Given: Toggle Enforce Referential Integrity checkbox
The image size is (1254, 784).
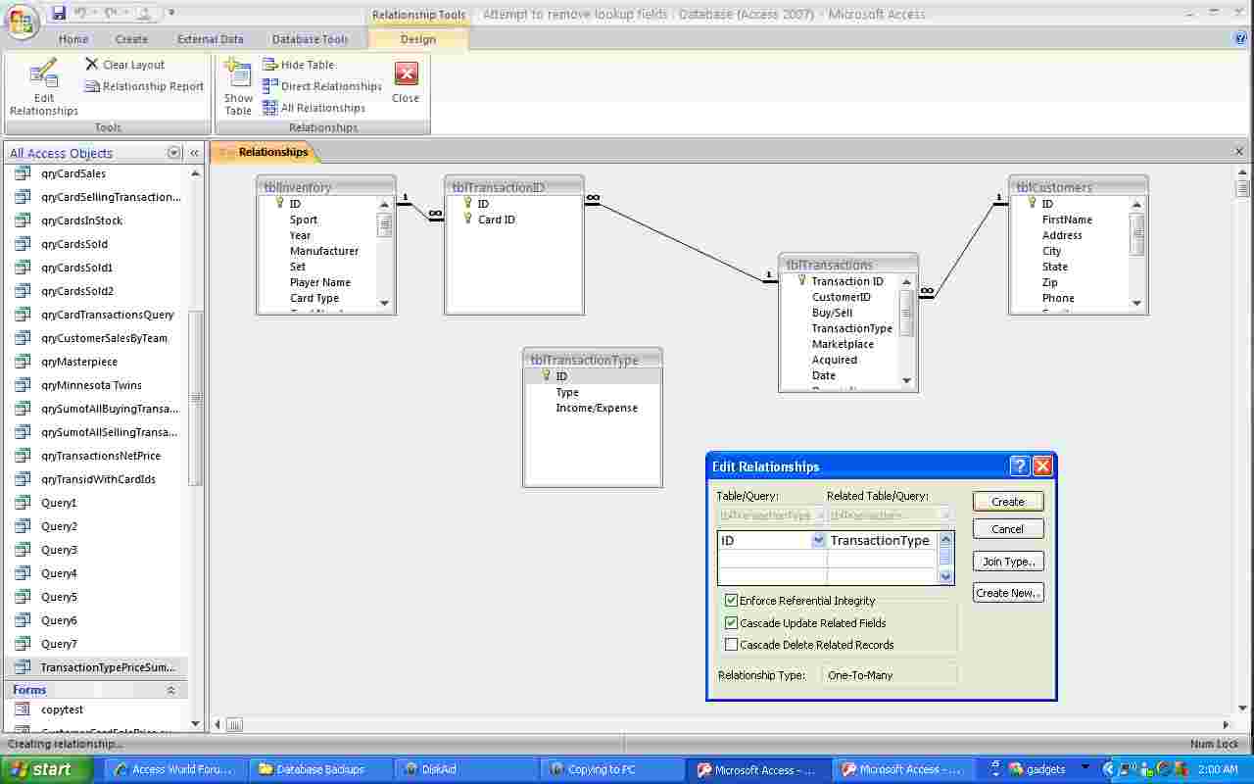Looking at the screenshot, I should (731, 601).
